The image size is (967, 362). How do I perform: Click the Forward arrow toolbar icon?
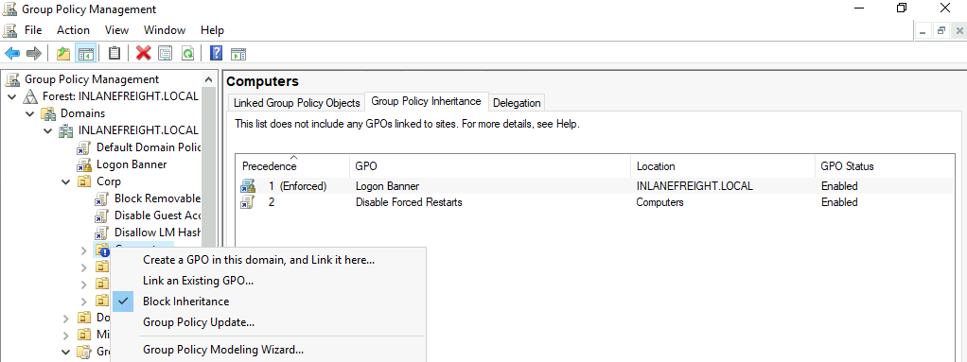coord(34,53)
